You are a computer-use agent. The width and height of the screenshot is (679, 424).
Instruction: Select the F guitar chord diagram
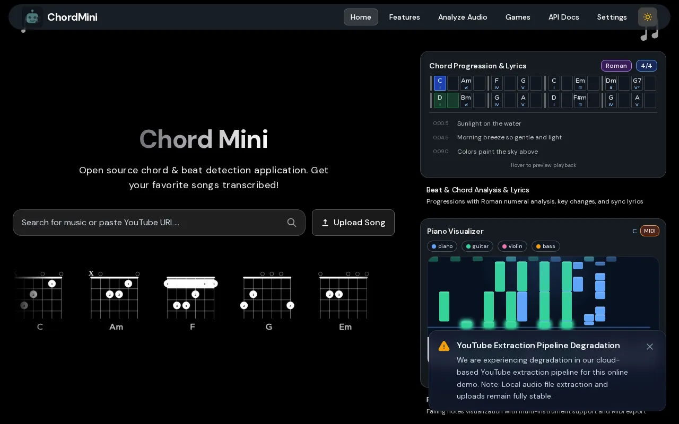click(x=192, y=301)
